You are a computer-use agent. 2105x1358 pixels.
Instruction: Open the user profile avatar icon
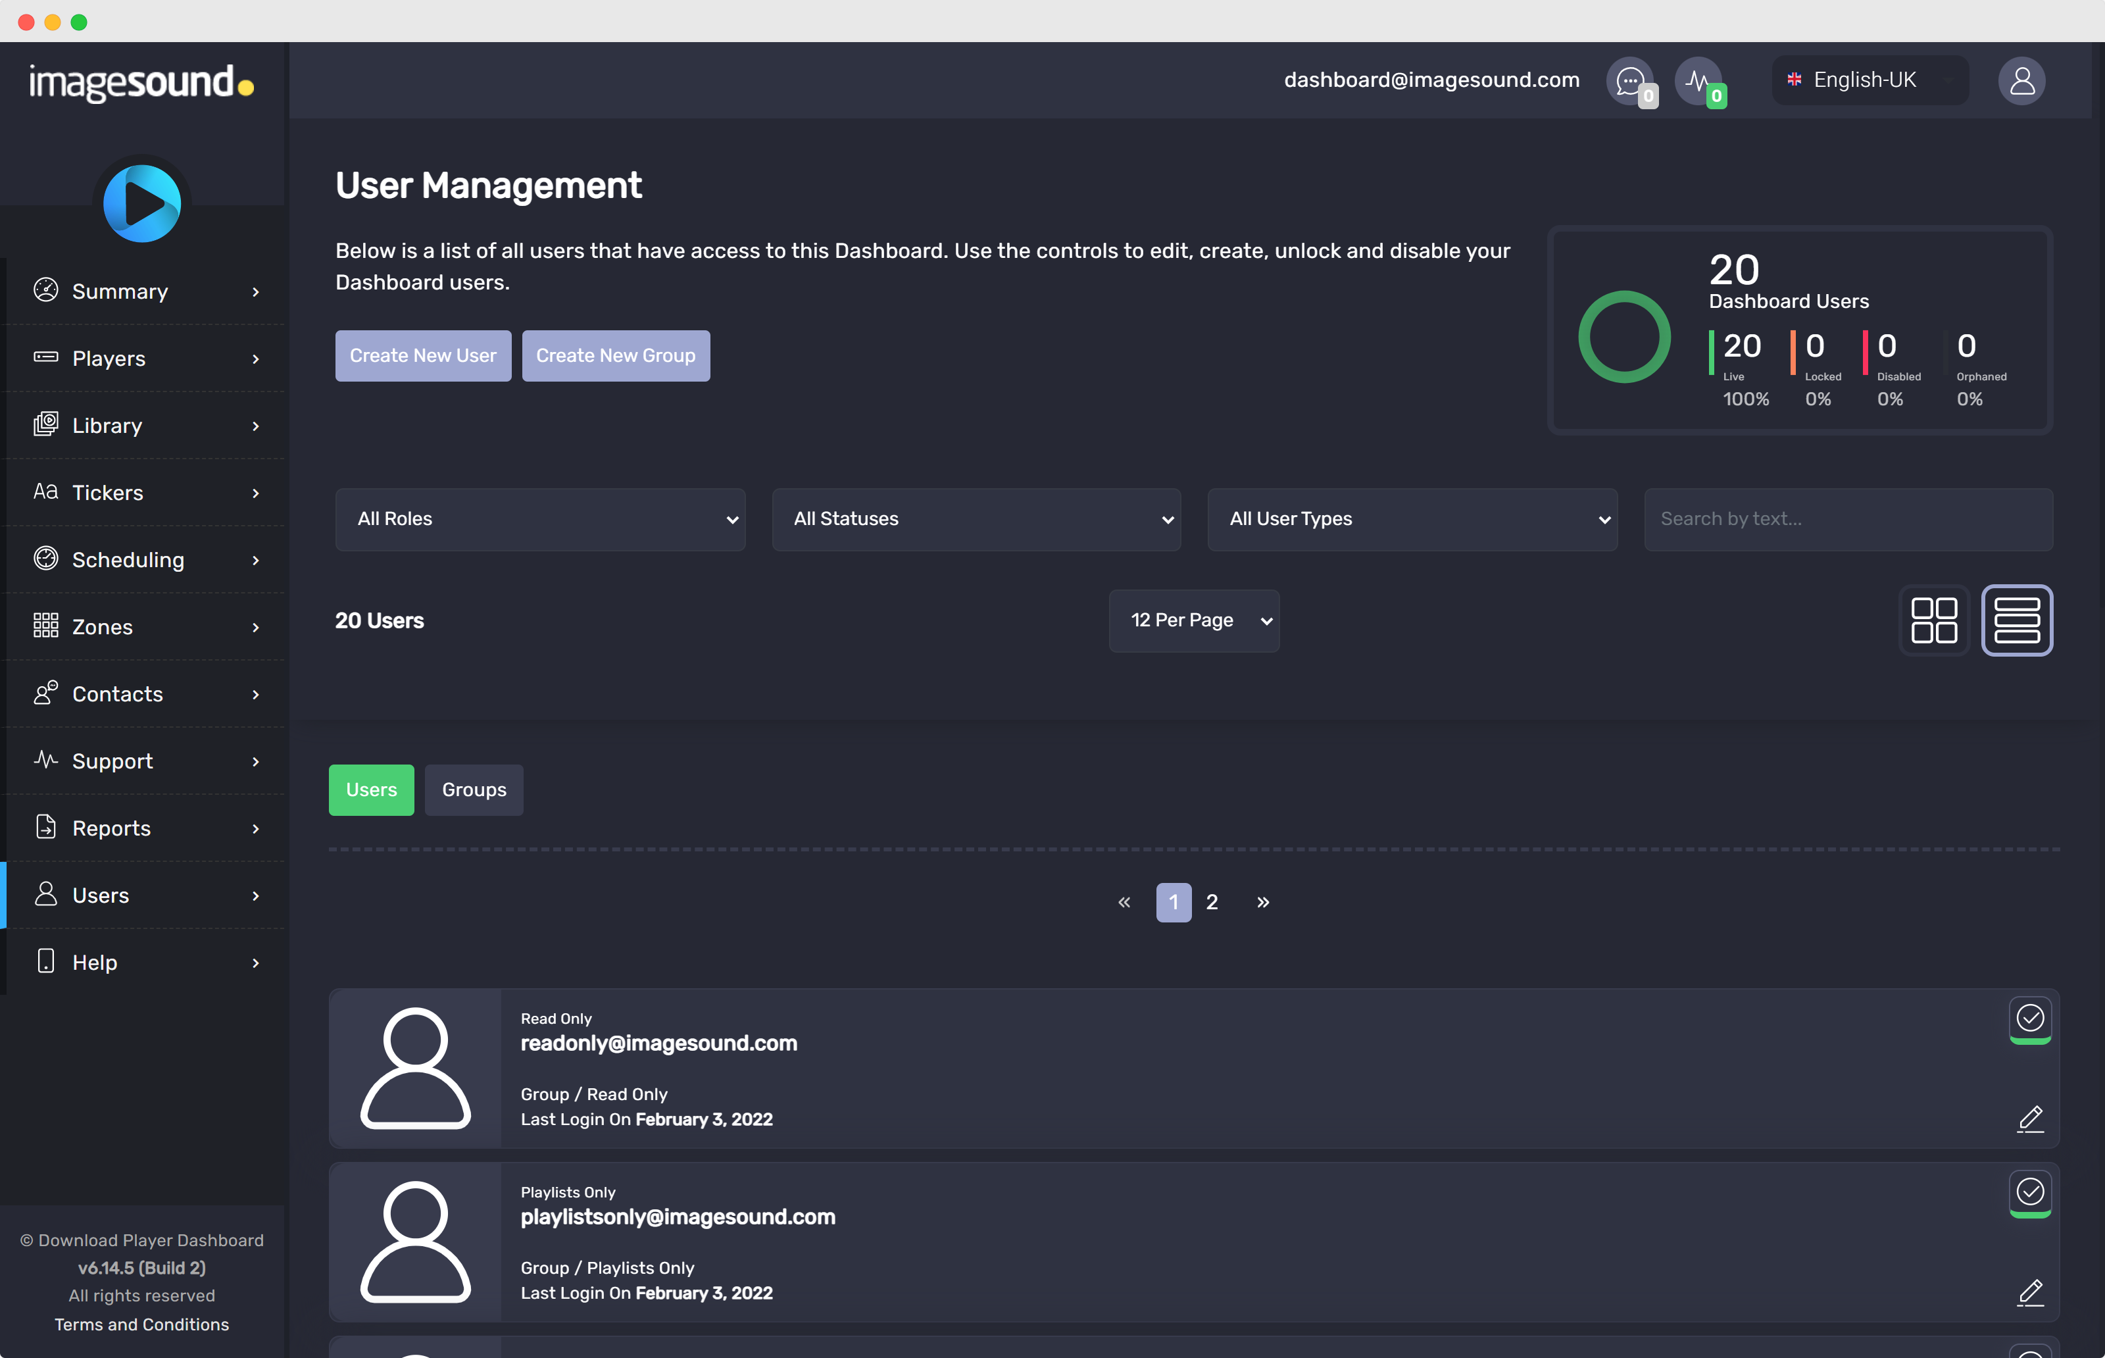[x=2021, y=81]
